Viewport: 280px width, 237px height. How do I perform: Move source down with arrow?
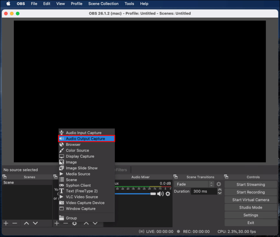pos(95,223)
